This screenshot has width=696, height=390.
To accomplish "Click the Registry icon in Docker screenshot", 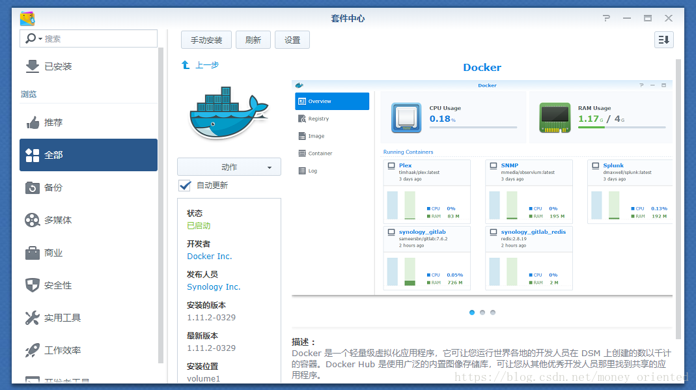I will coord(302,118).
